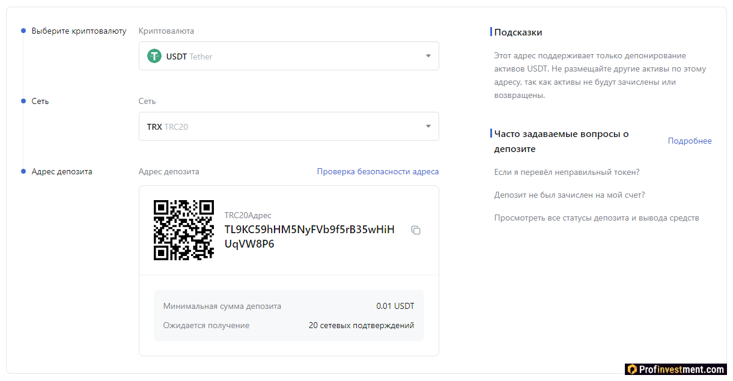The height and width of the screenshot is (381, 733).
Task: Click the USDT Tether coin logo
Action: coord(154,56)
